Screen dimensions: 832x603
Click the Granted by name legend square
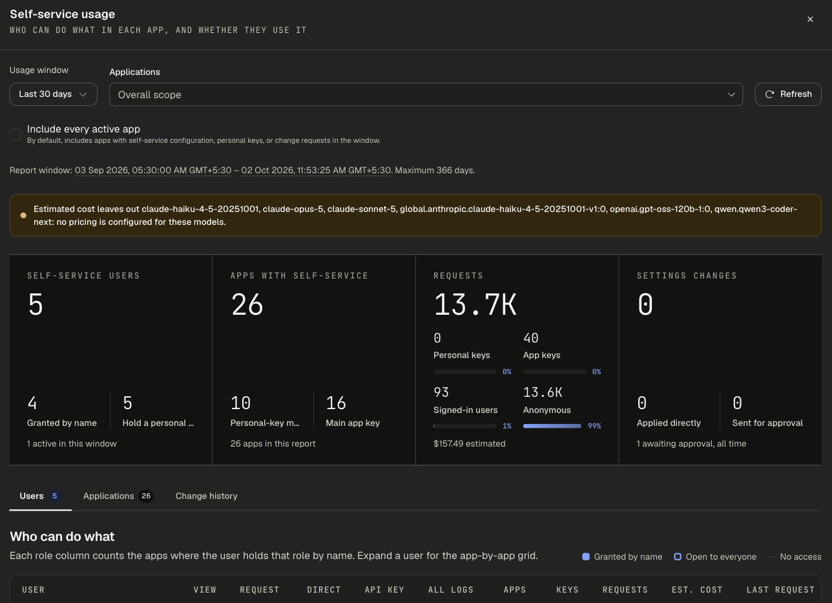click(x=586, y=556)
